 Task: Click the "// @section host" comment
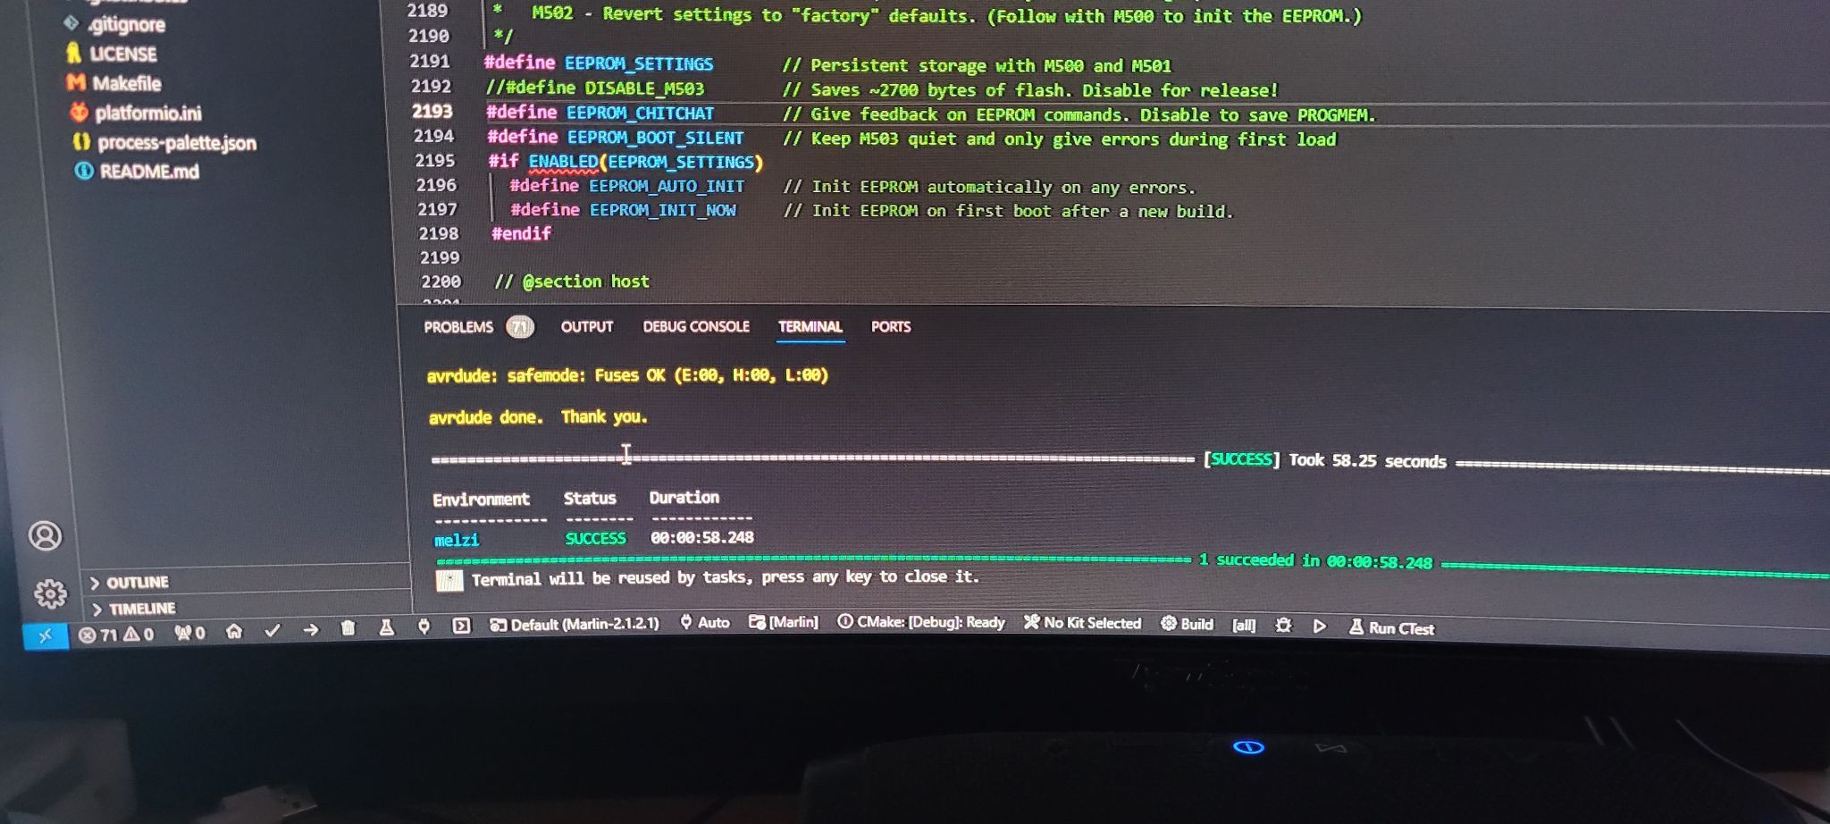click(x=572, y=282)
